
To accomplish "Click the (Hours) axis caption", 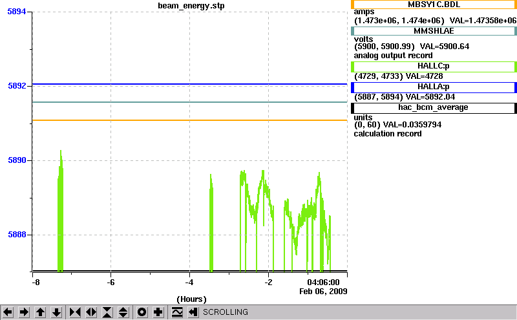I will click(191, 299).
